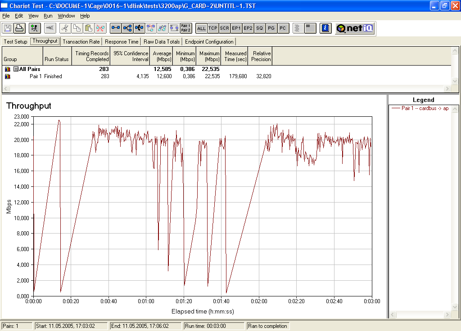
Task: Open the Window menu
Action: click(x=66, y=16)
